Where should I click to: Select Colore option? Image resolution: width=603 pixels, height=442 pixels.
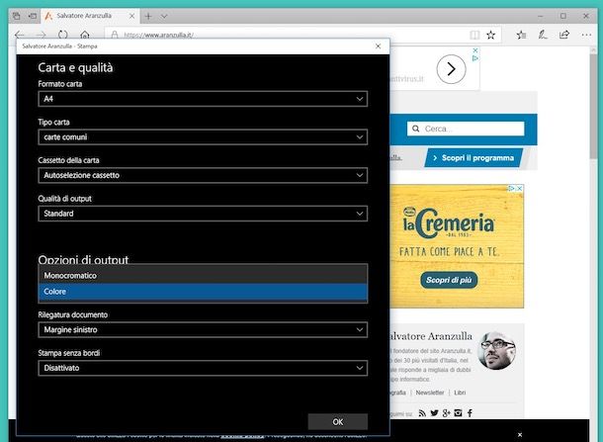203,292
